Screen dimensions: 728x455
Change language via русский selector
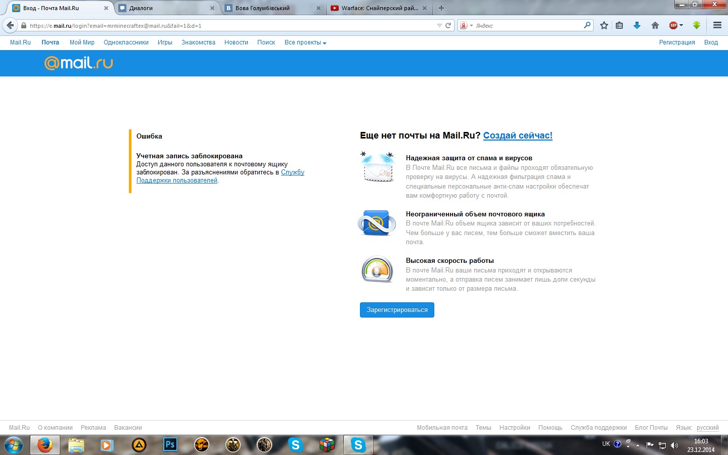[707, 428]
